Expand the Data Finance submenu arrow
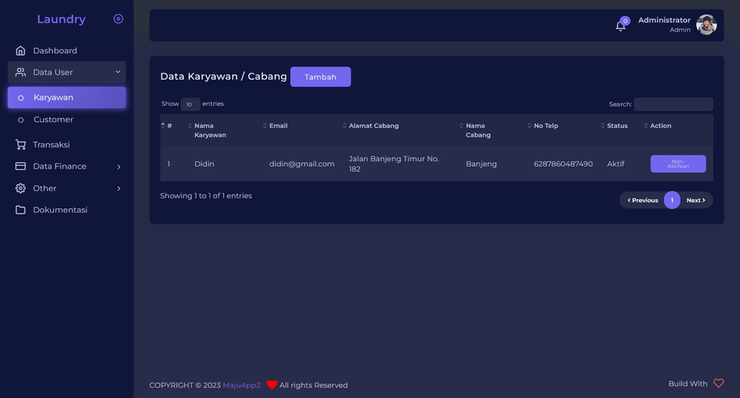740x398 pixels. (x=119, y=167)
